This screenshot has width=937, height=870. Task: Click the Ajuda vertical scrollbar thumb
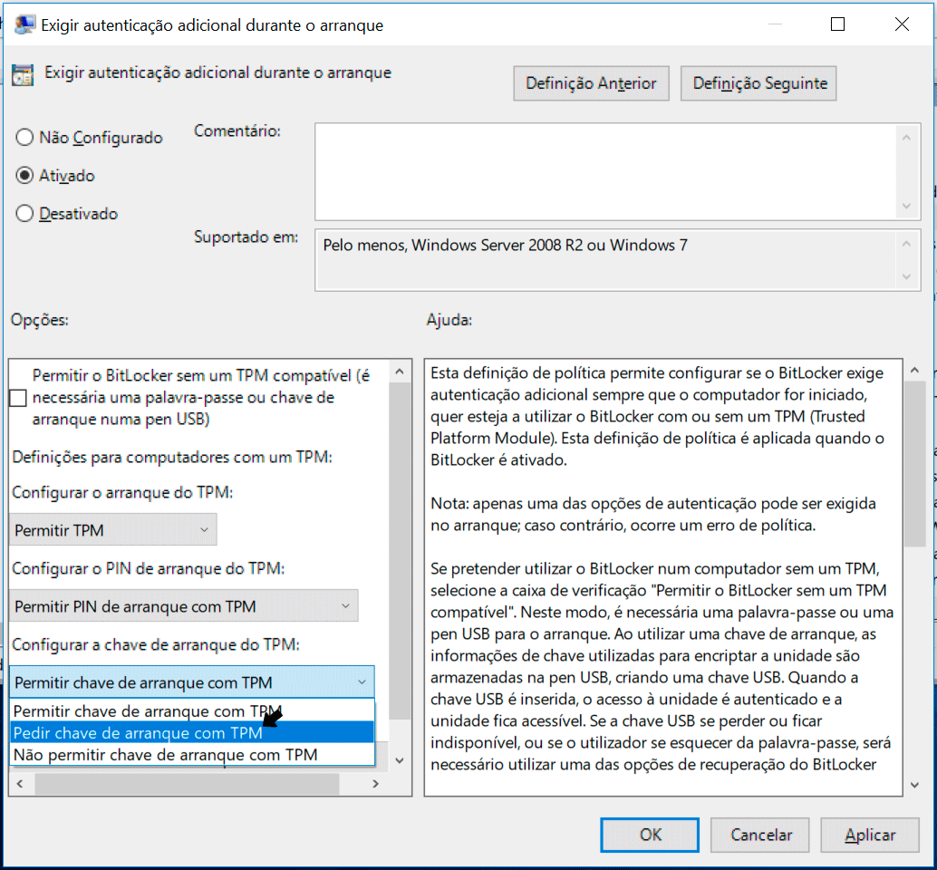coord(914,464)
